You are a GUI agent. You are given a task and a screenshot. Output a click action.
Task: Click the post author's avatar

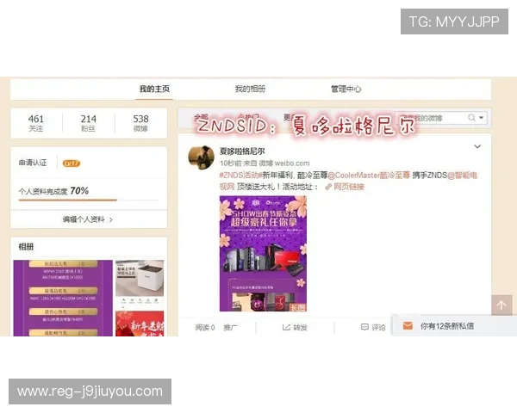pyautogui.click(x=201, y=157)
